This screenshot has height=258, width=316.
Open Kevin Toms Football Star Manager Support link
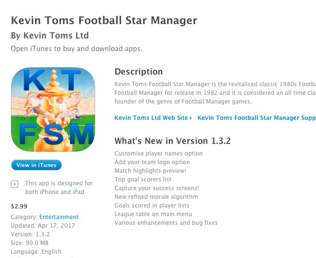tap(256, 118)
